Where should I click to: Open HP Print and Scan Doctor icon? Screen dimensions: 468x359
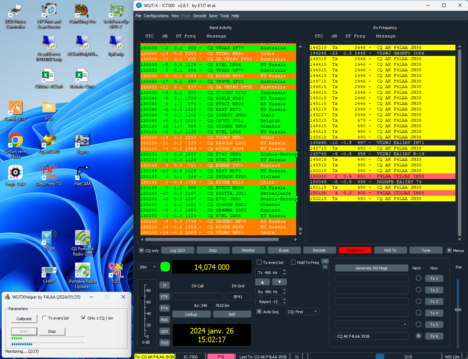[49, 16]
